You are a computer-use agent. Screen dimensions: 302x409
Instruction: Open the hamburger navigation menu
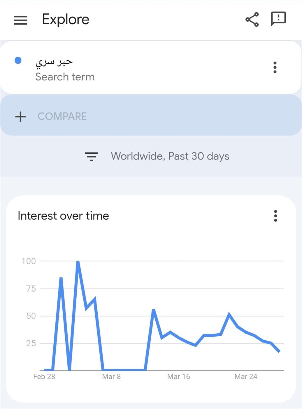(20, 20)
